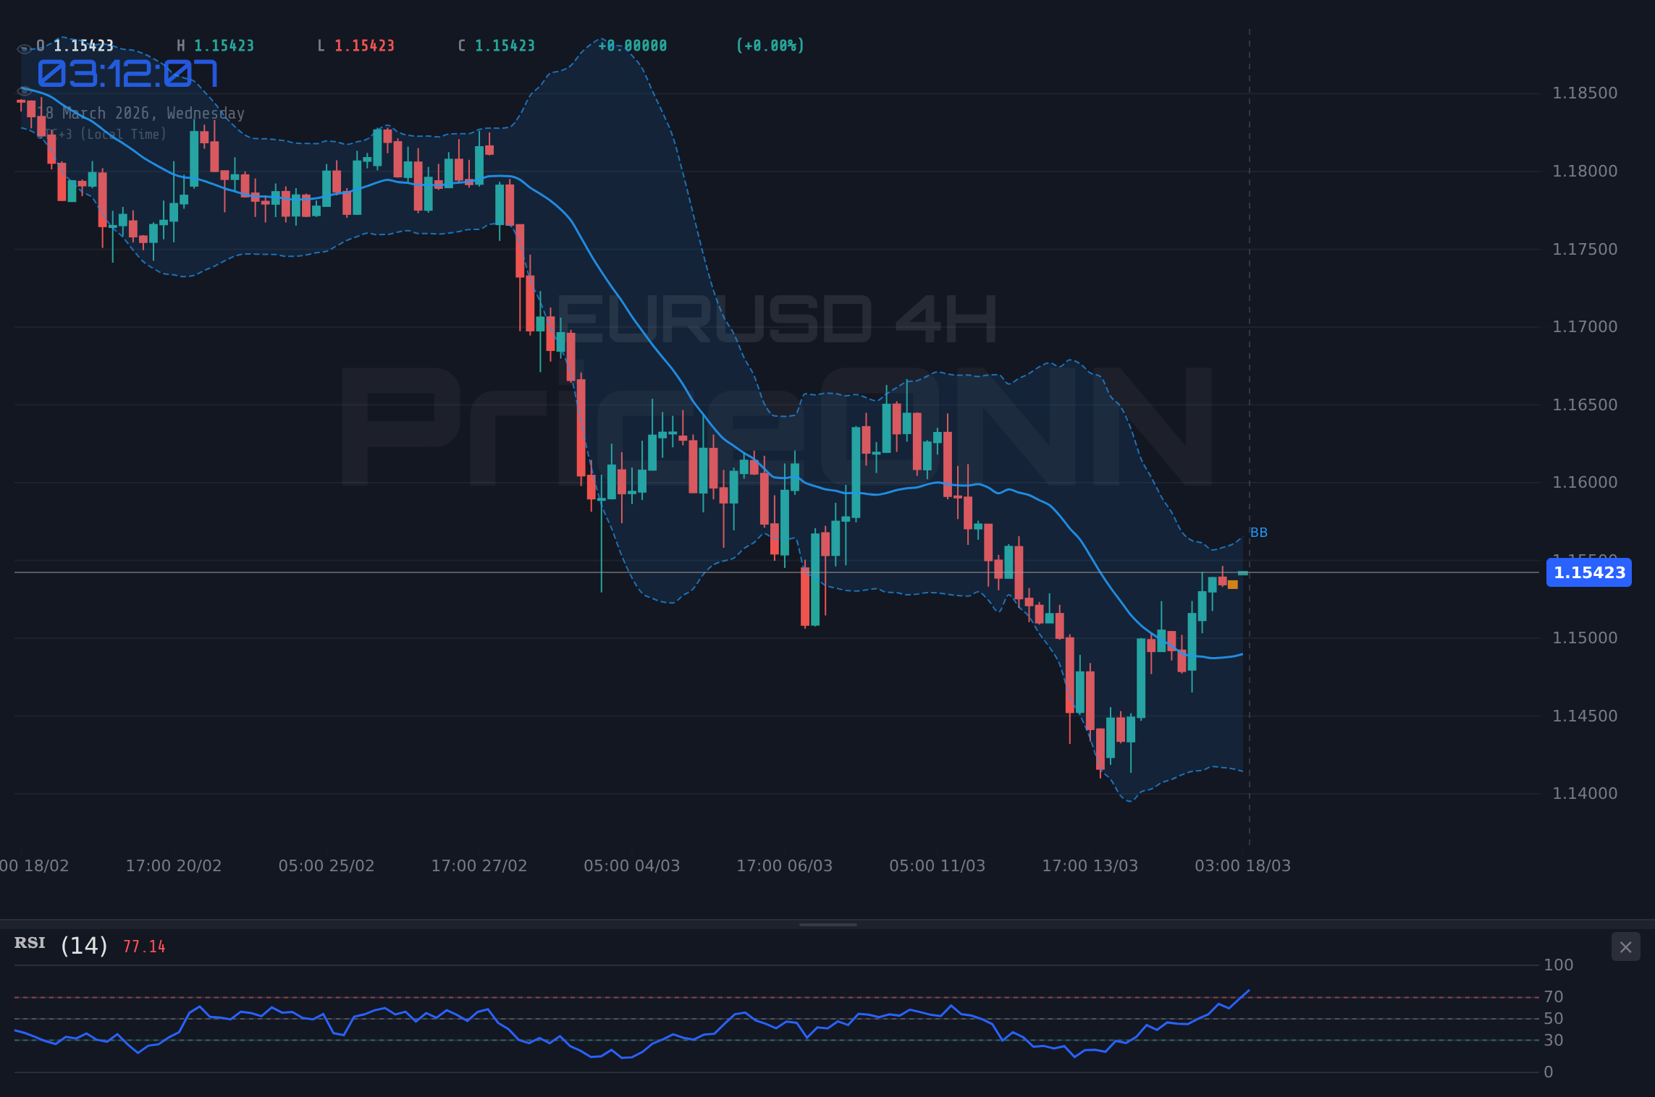1655x1097 pixels.
Task: Toggle visibility of the Bollinger Bands indicator
Action: click(24, 91)
